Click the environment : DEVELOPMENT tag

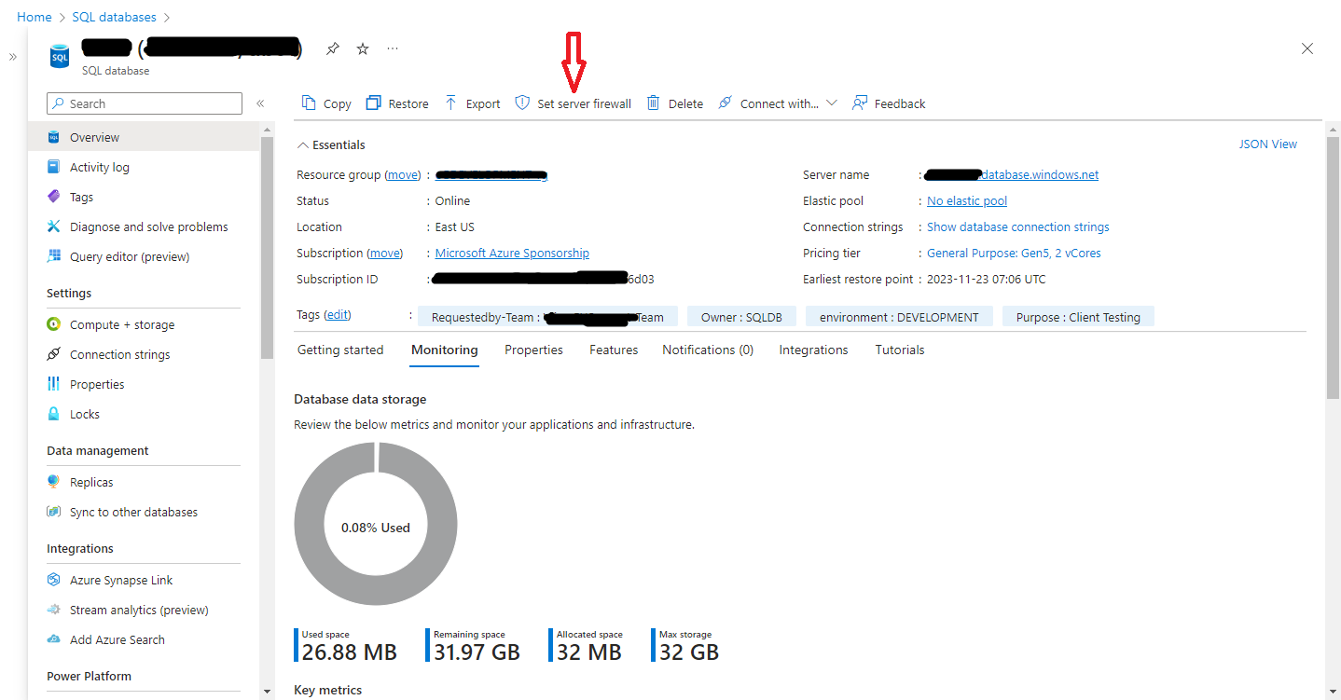pos(899,317)
